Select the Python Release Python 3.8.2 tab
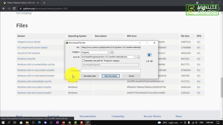This screenshot has height=125, width=223. (21, 3)
